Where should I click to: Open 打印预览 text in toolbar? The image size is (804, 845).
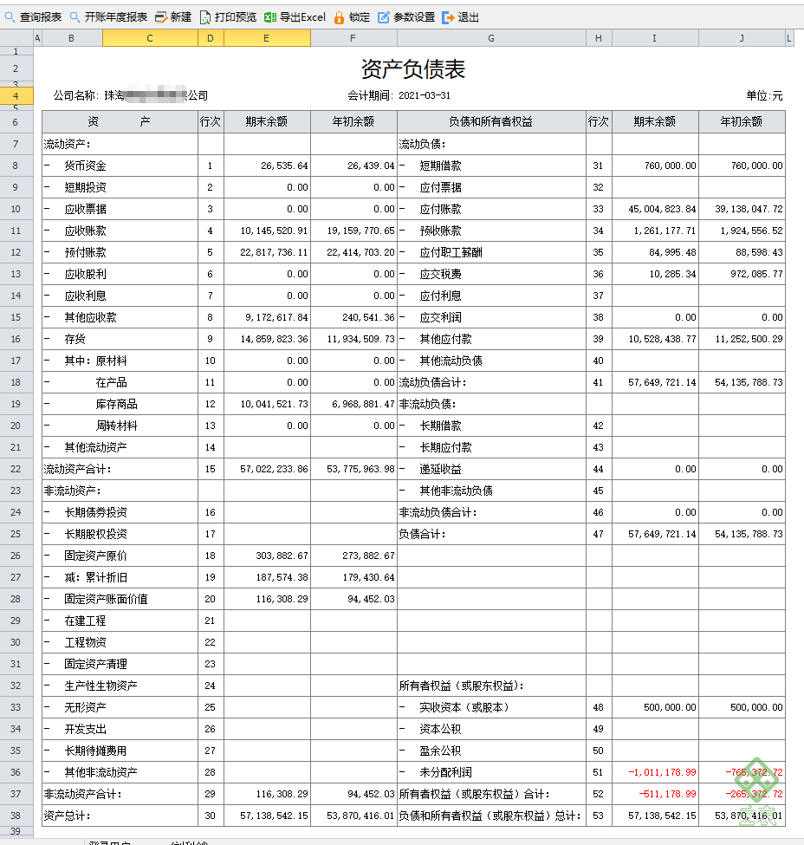coord(236,17)
